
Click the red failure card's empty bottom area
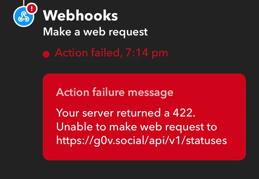pos(144,153)
